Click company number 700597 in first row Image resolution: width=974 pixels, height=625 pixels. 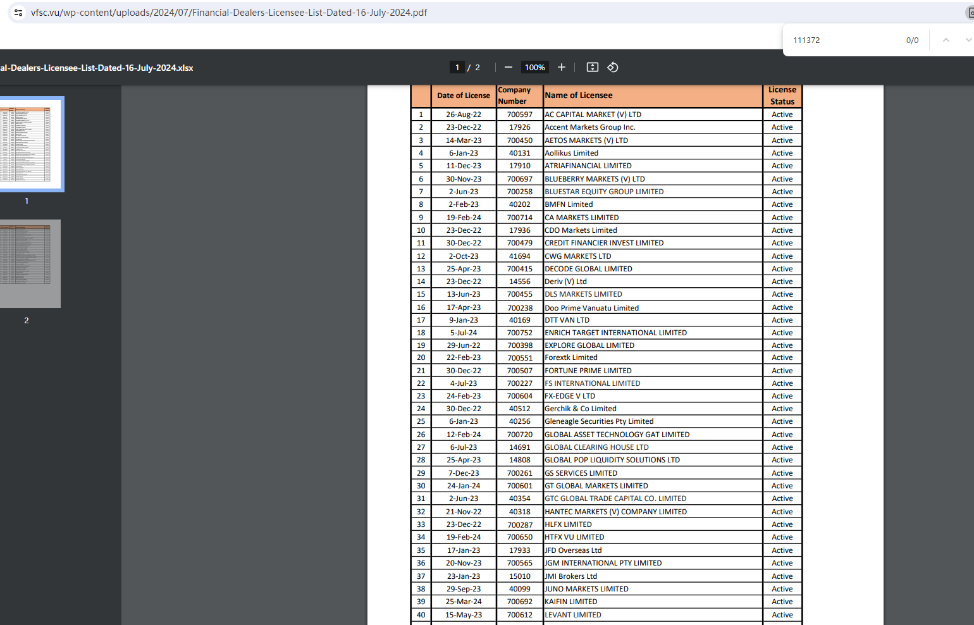point(519,114)
